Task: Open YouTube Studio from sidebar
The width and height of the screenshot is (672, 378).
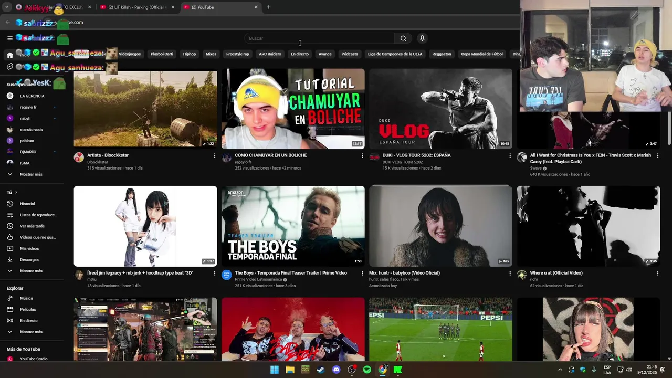Action: pos(34,359)
